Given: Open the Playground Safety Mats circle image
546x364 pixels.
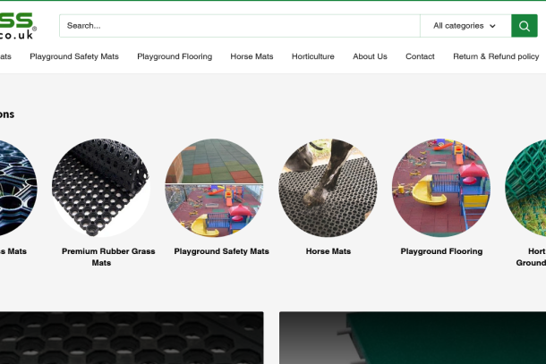Looking at the screenshot, I should [214, 188].
